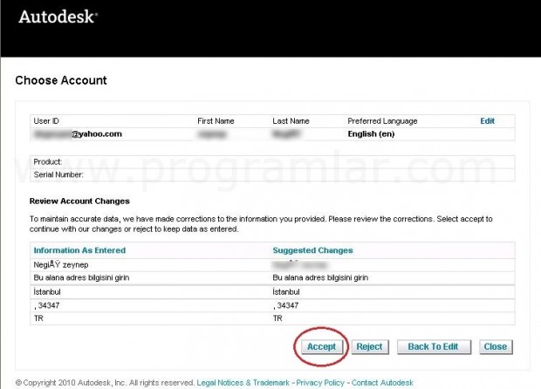Click the Suggested Changes column header
541x389 pixels.
313,250
